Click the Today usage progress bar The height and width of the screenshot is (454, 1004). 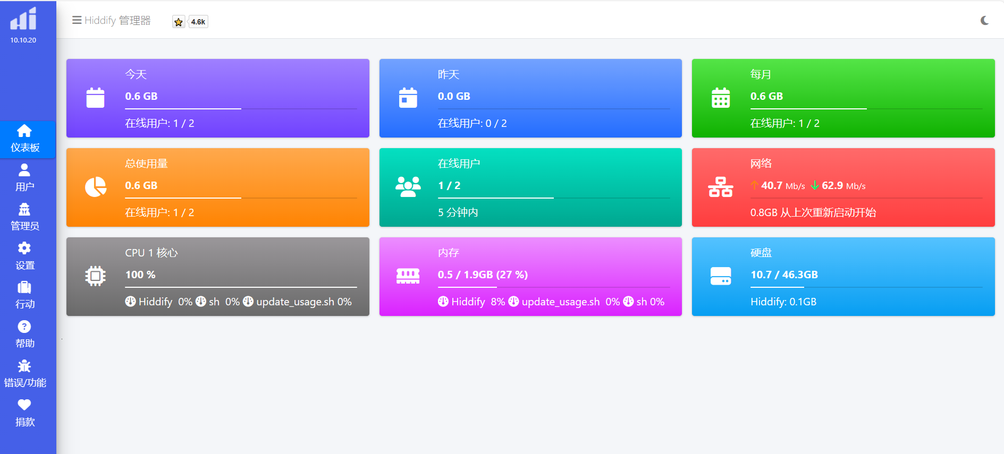[241, 109]
